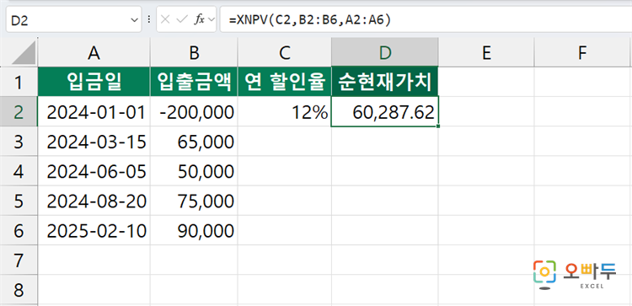Select the cell with date 2024-01-01
This screenshot has width=632, height=306.
[94, 111]
